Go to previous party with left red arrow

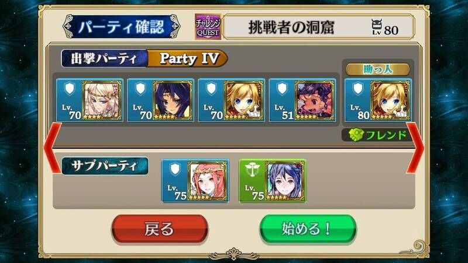52,148
